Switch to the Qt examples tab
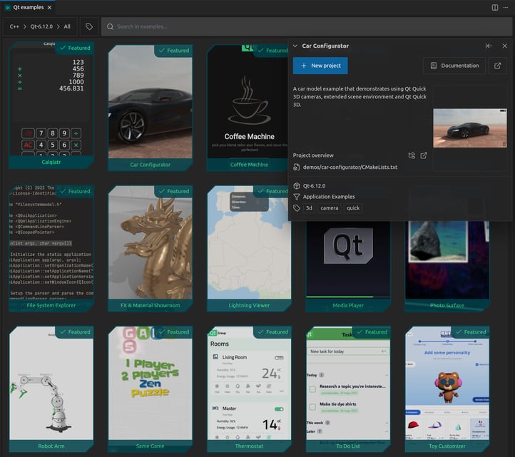The width and height of the screenshot is (515, 457). [29, 7]
